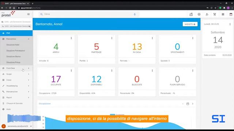The width and height of the screenshot is (234, 131).
Task: Open the calendar icon in top toolbar
Action: pos(231,15)
